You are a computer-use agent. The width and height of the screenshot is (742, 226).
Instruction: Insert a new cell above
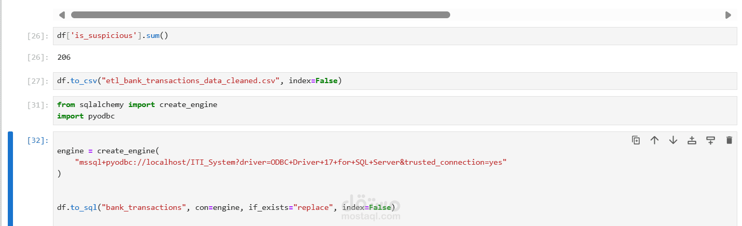pyautogui.click(x=692, y=140)
